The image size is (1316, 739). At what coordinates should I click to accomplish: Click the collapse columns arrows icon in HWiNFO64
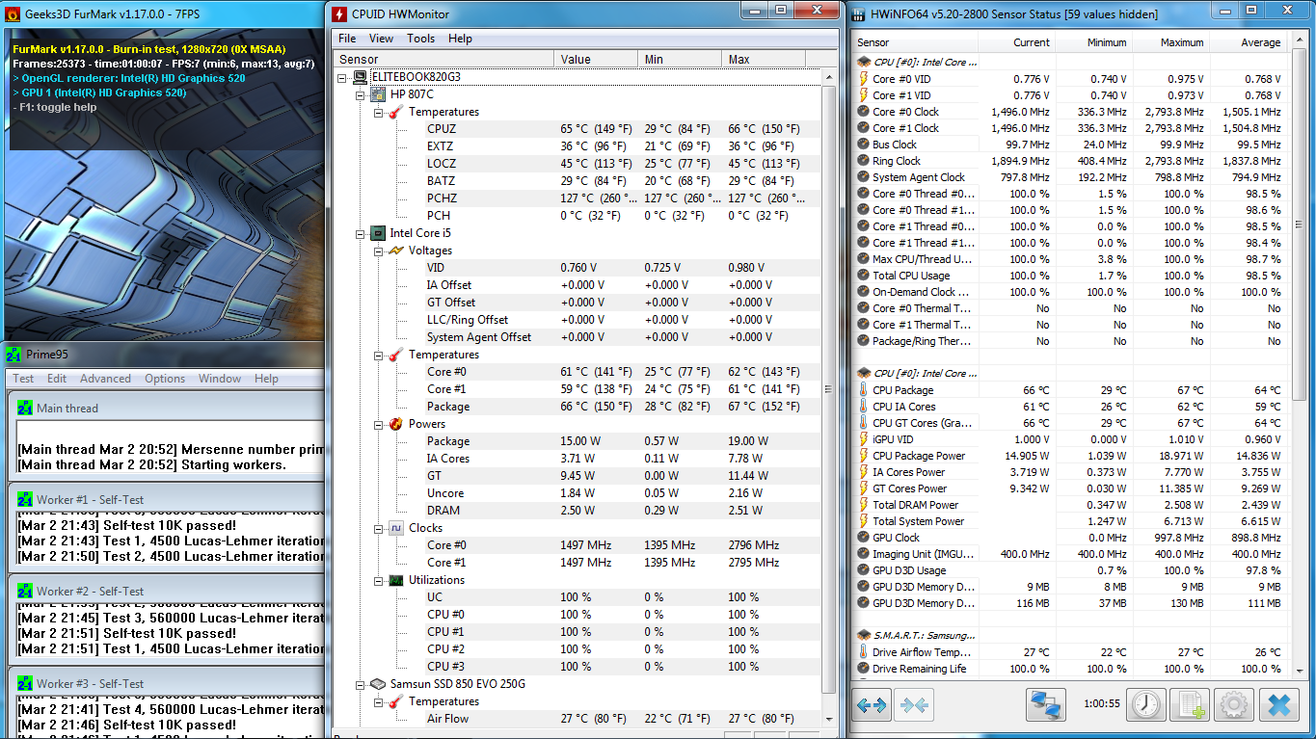914,705
